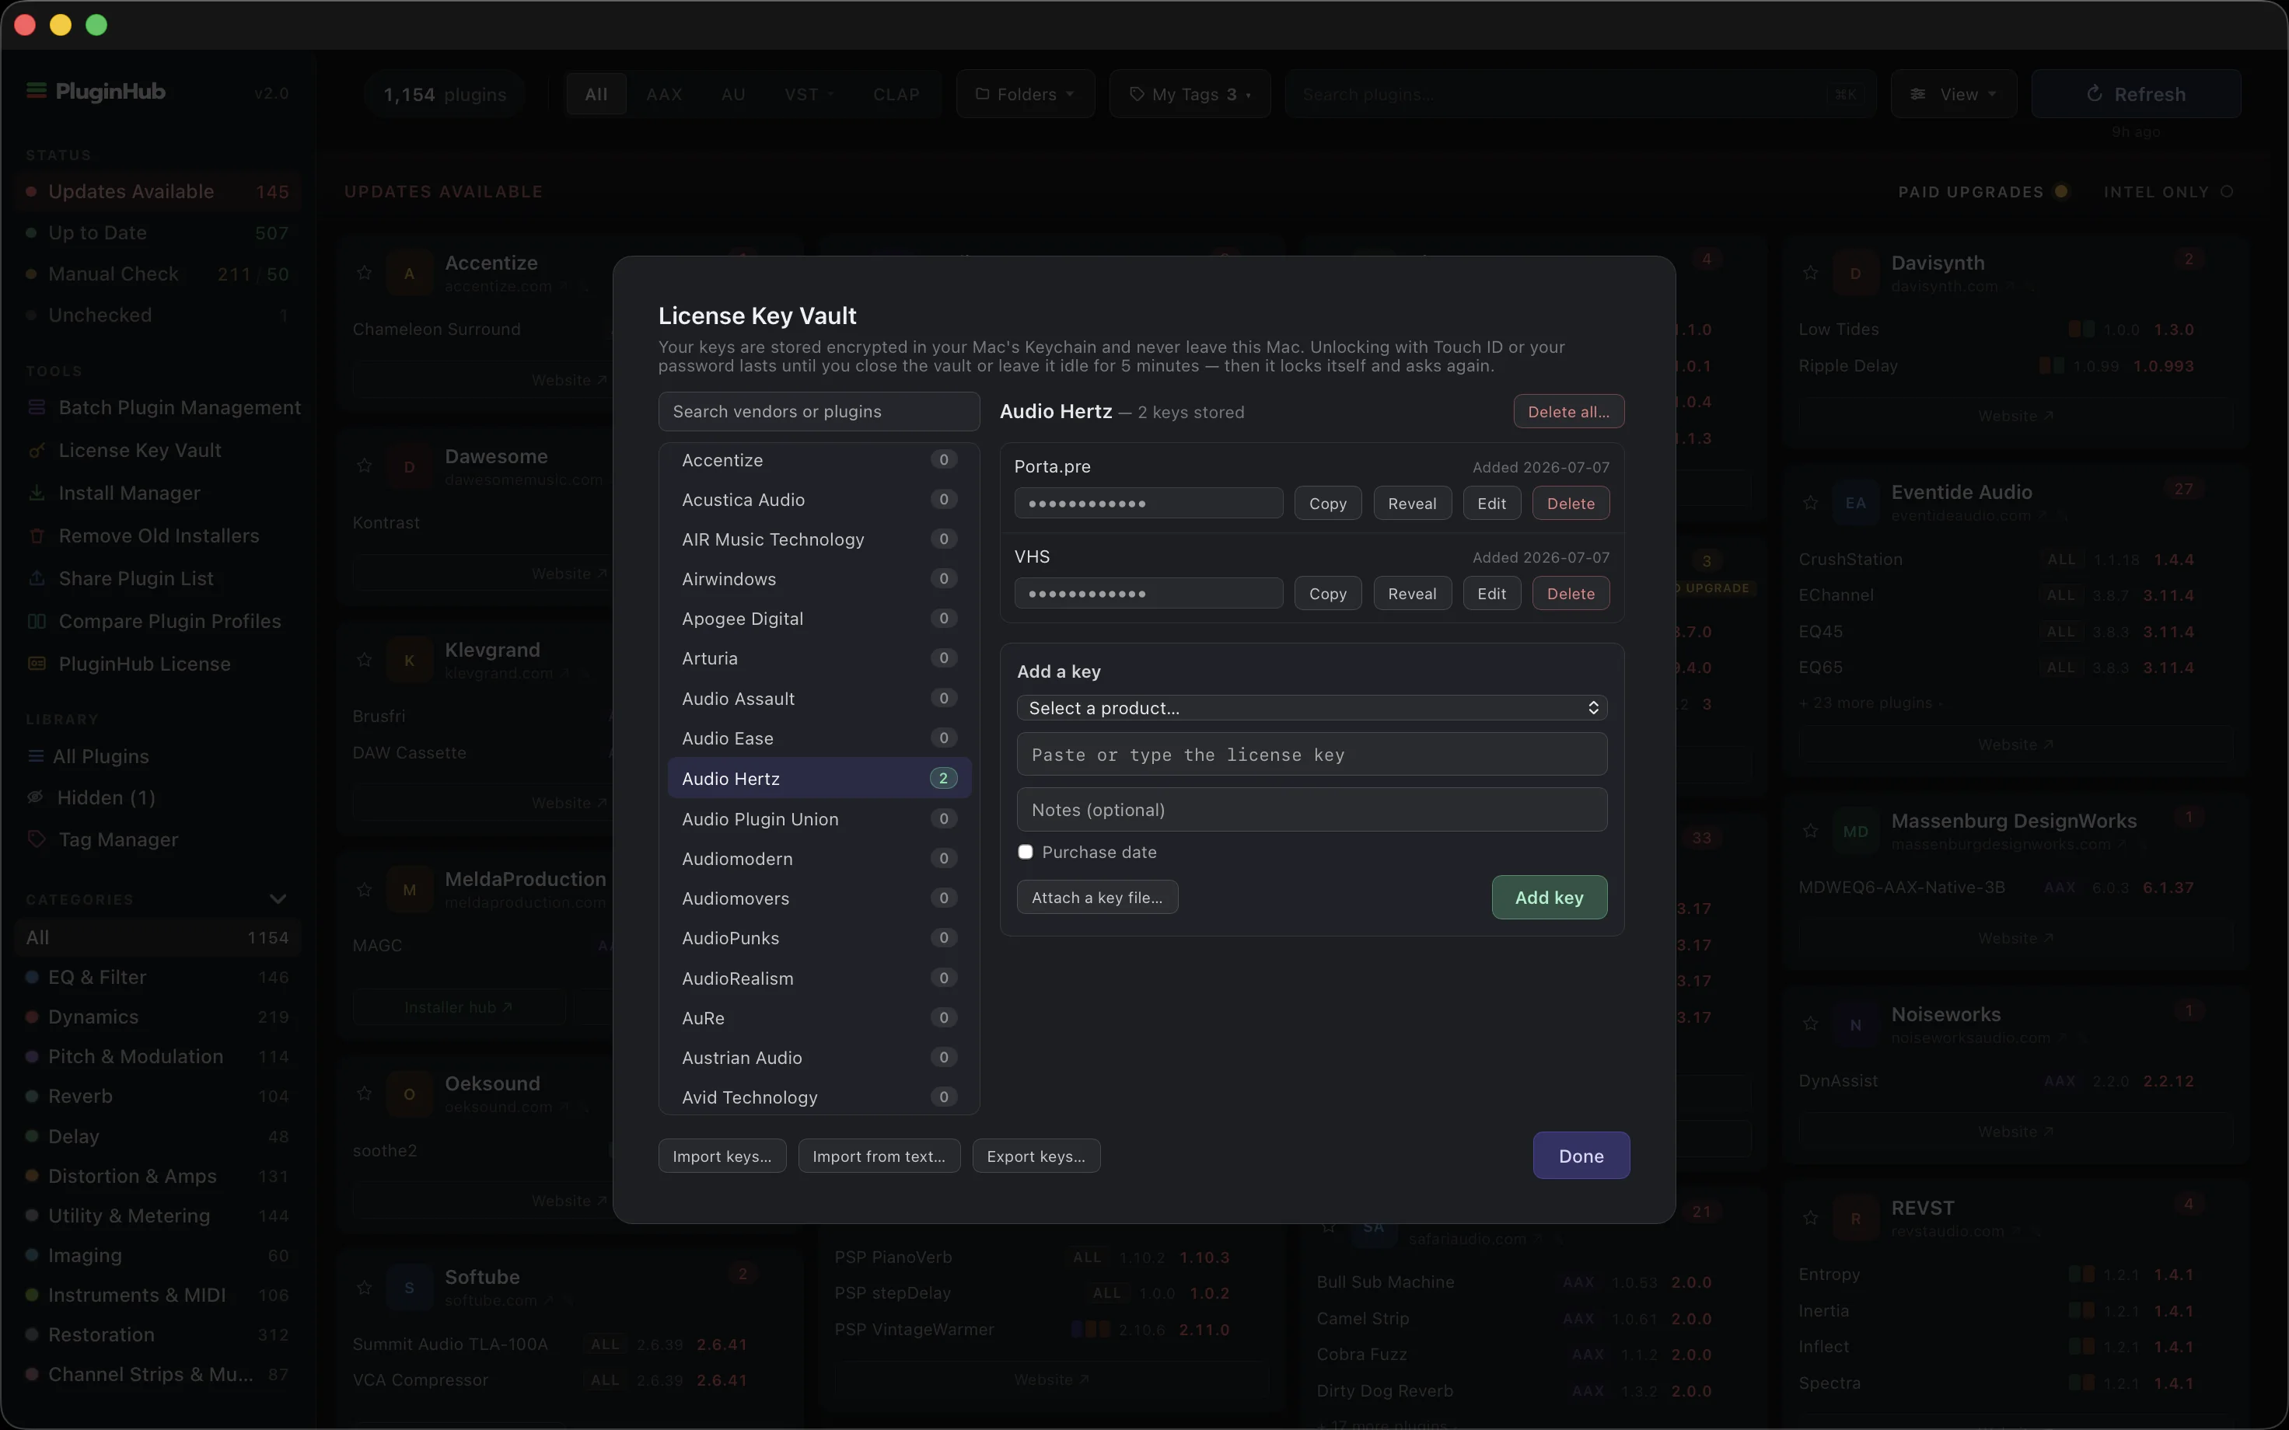Image resolution: width=2289 pixels, height=1430 pixels.
Task: Open the Folders dropdown
Action: [1026, 93]
